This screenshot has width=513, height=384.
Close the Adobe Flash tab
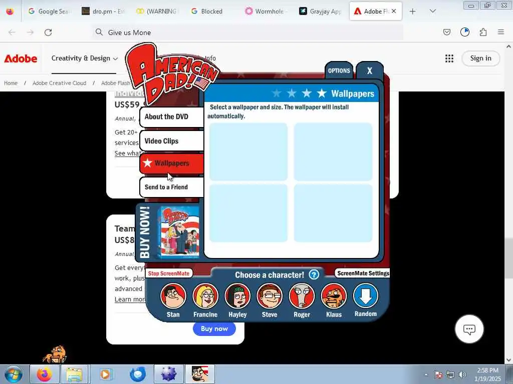coord(394,11)
